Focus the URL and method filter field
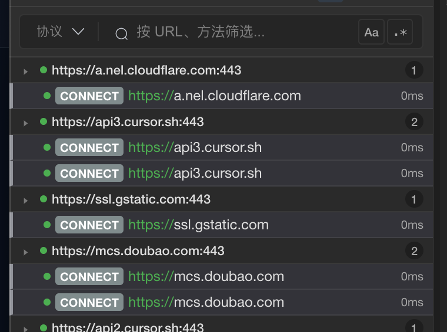The width and height of the screenshot is (447, 332). [x=201, y=32]
